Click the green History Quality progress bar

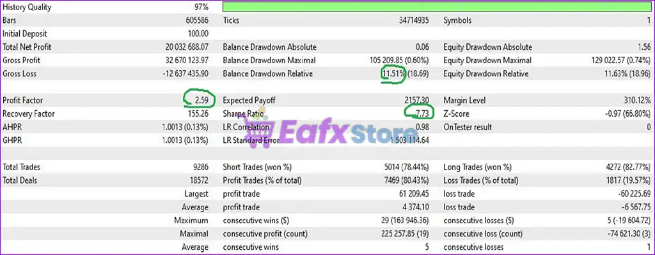click(436, 6)
